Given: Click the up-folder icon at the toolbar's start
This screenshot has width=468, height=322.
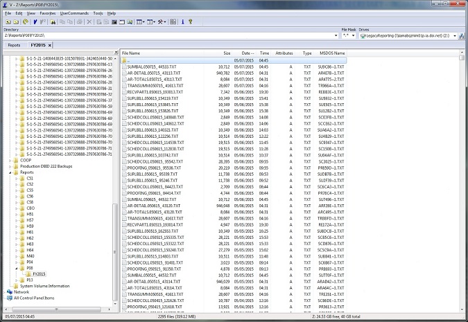Looking at the screenshot, I should 8,21.
